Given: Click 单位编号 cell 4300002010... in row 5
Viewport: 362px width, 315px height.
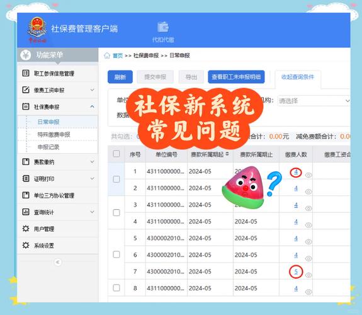Looking at the screenshot, I should pyautogui.click(x=166, y=238).
